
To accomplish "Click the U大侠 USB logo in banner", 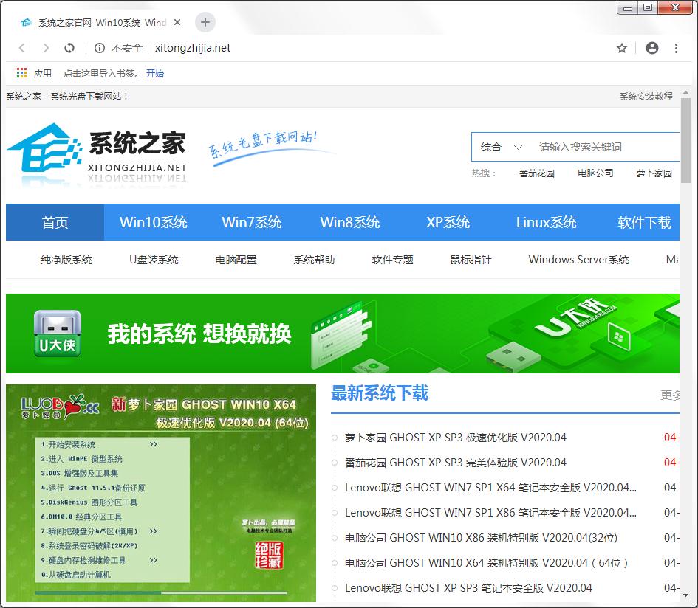I will 58,332.
